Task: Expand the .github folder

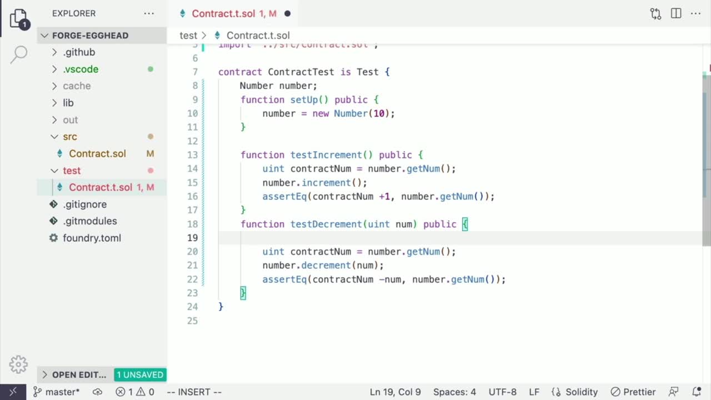Action: tap(79, 52)
